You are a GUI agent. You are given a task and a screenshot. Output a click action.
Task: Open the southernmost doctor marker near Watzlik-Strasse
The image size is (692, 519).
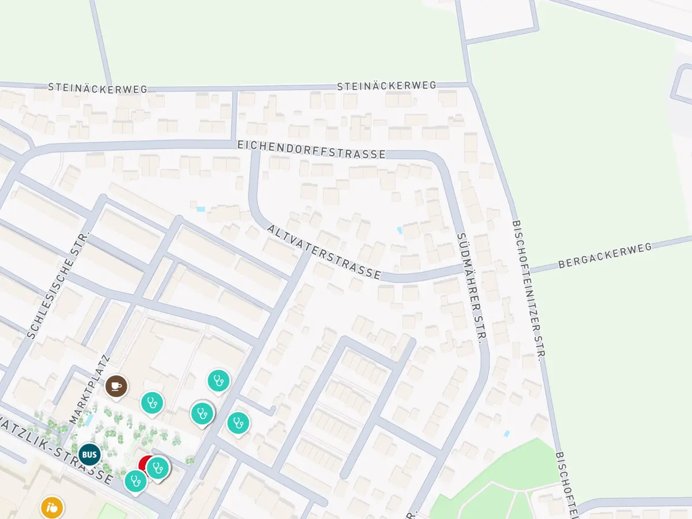pos(136,481)
